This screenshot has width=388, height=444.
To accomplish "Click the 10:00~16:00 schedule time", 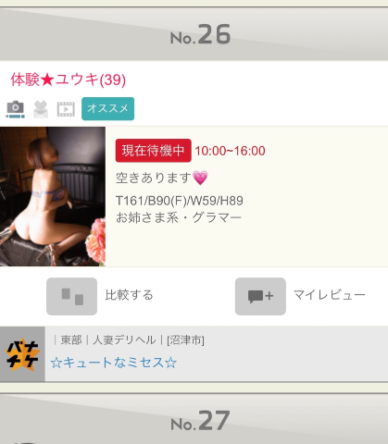I will 230,151.
